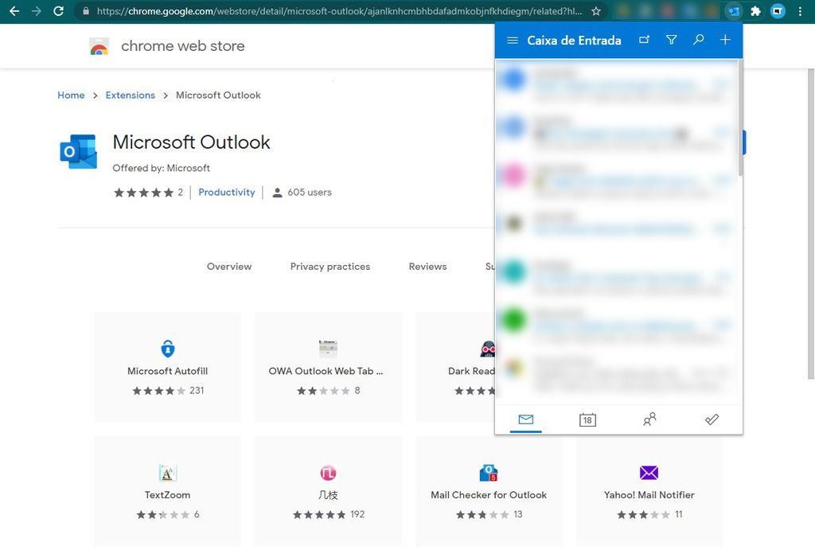
Task: Open the calendar showing the 18th
Action: coord(587,419)
